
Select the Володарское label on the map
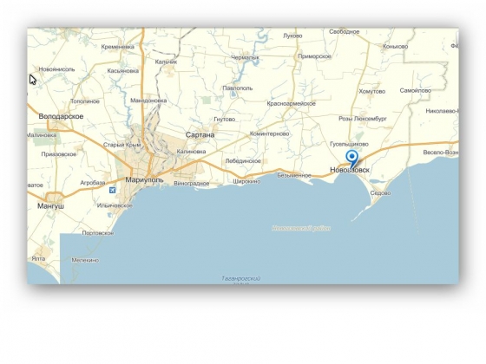(x=61, y=116)
